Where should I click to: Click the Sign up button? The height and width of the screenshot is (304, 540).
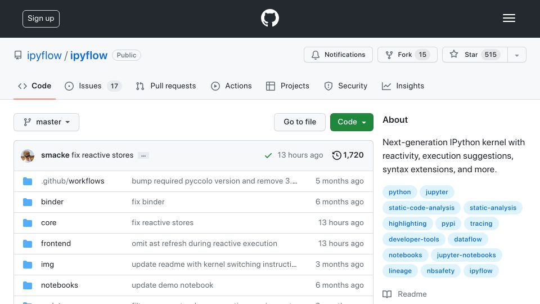[x=41, y=19]
